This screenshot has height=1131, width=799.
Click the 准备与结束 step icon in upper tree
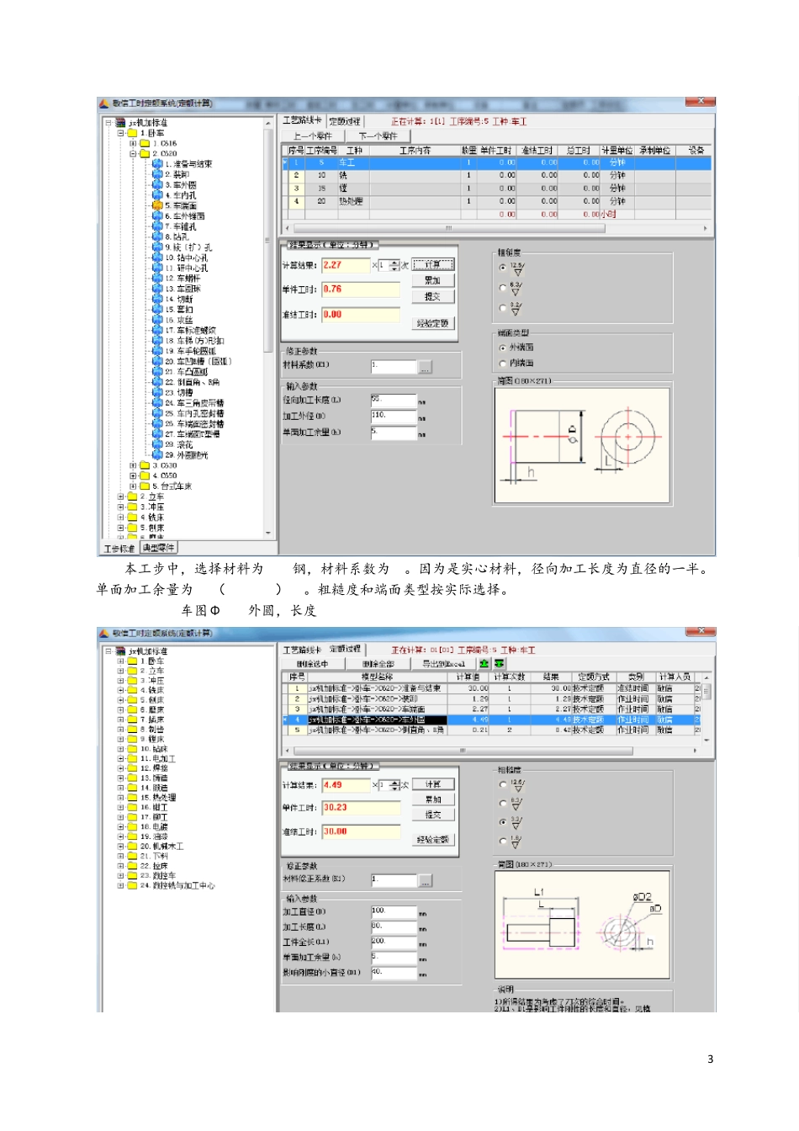157,164
